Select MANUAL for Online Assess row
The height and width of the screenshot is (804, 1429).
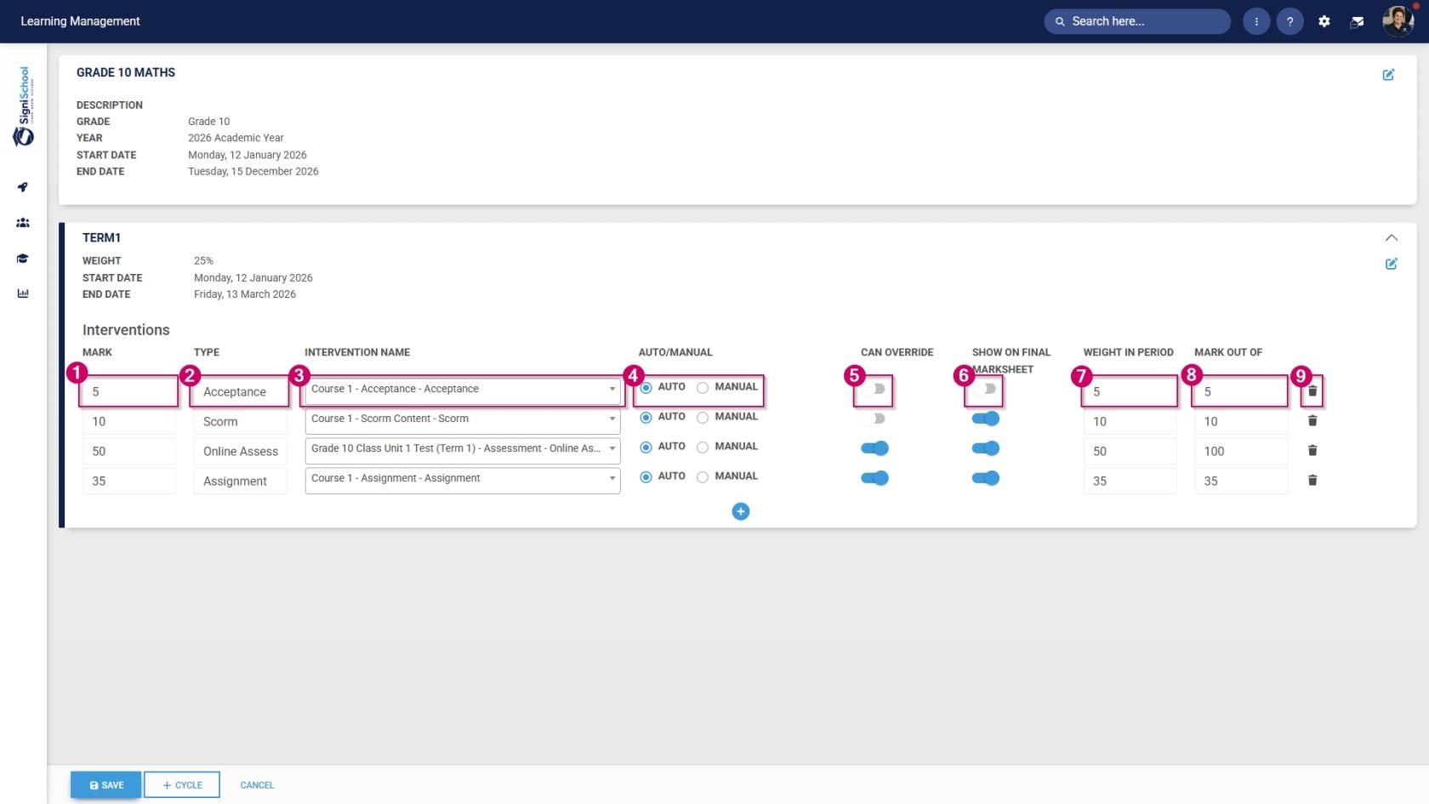[x=703, y=448]
